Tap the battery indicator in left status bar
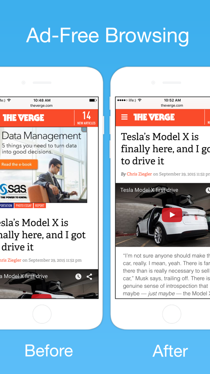 point(93,100)
